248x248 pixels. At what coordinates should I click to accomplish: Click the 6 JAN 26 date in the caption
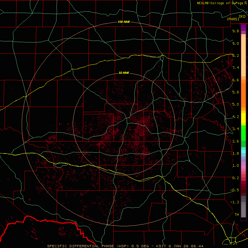coord(178,246)
